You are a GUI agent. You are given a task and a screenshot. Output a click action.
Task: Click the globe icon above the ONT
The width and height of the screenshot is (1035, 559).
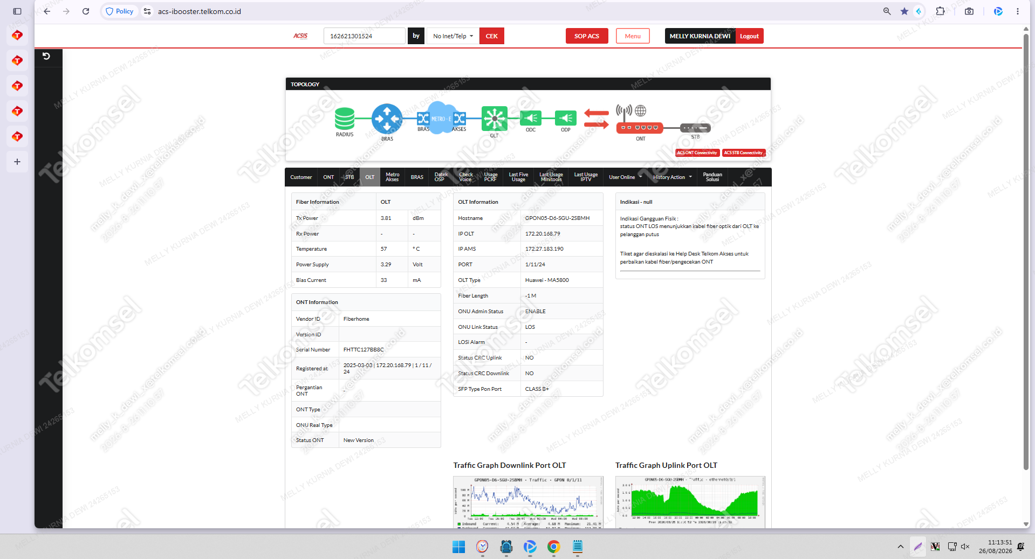pos(640,111)
